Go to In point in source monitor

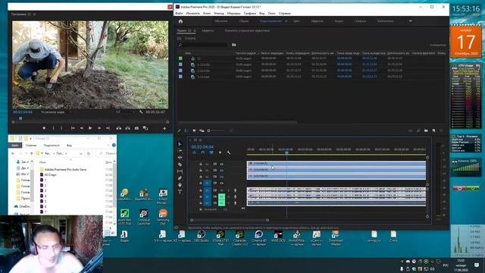[73, 128]
